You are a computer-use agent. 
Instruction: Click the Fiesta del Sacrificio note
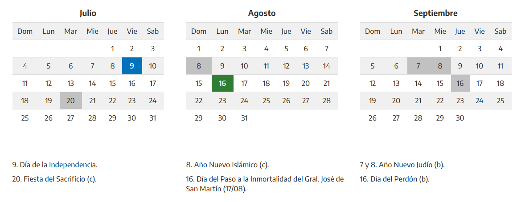tap(54, 179)
